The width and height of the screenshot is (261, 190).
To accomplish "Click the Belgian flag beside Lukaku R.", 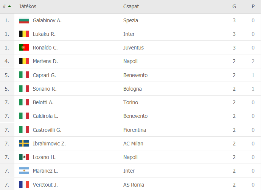I will [24, 34].
